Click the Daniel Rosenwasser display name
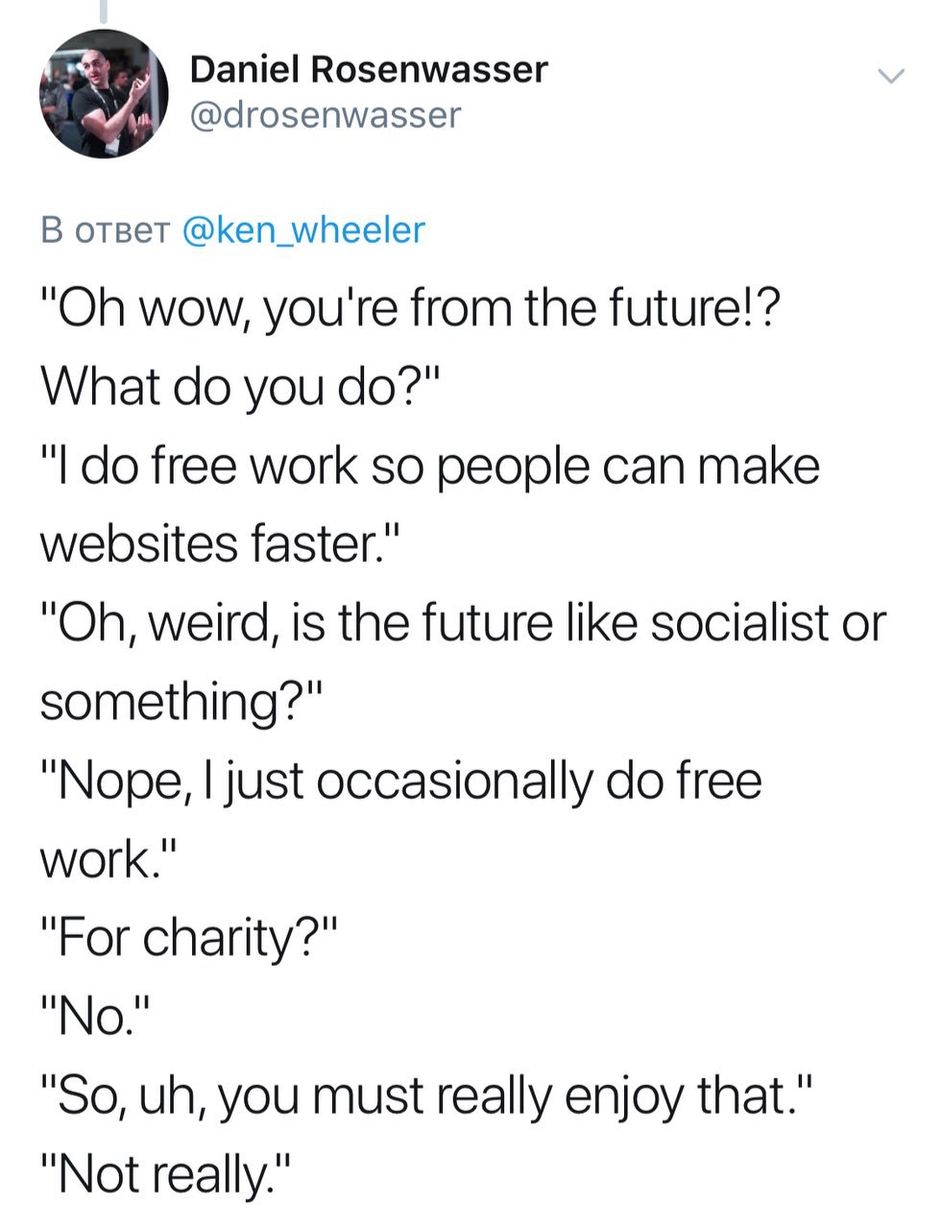 tap(369, 69)
